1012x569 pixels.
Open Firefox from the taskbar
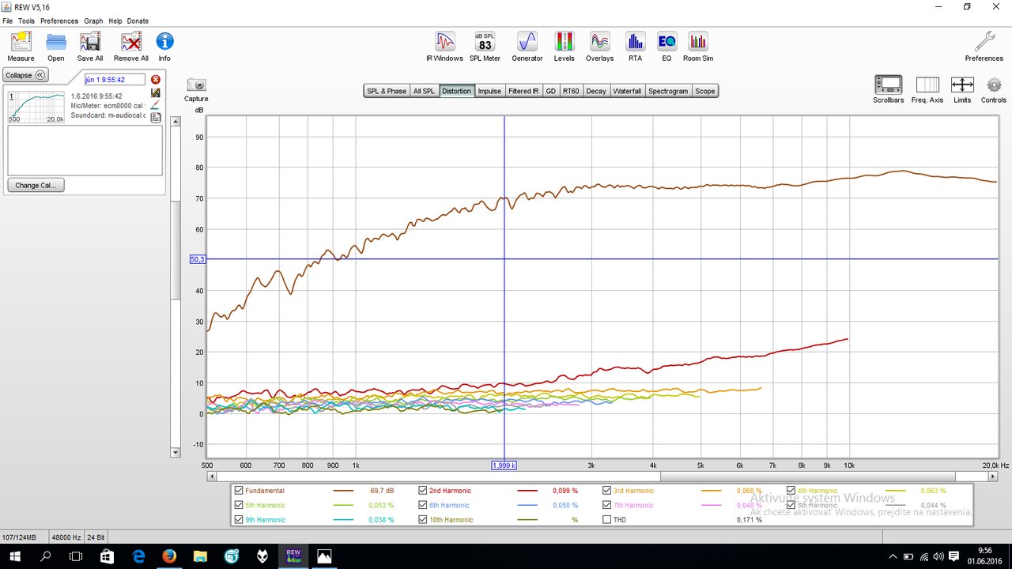click(x=168, y=556)
